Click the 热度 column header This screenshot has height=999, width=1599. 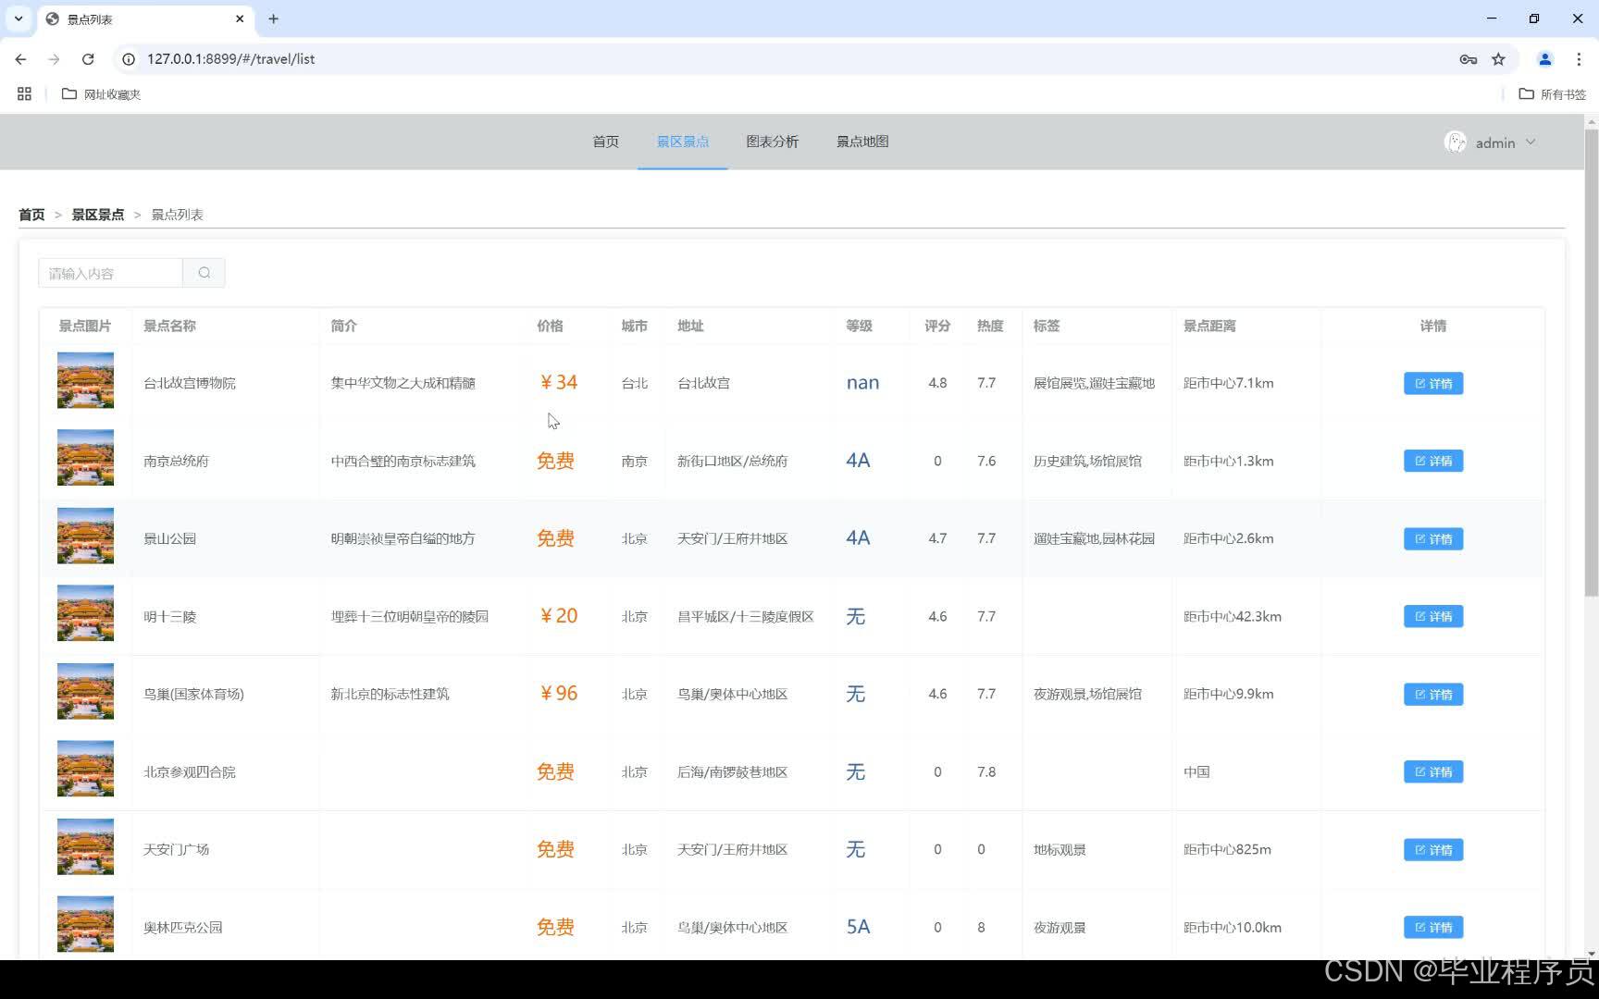(990, 326)
